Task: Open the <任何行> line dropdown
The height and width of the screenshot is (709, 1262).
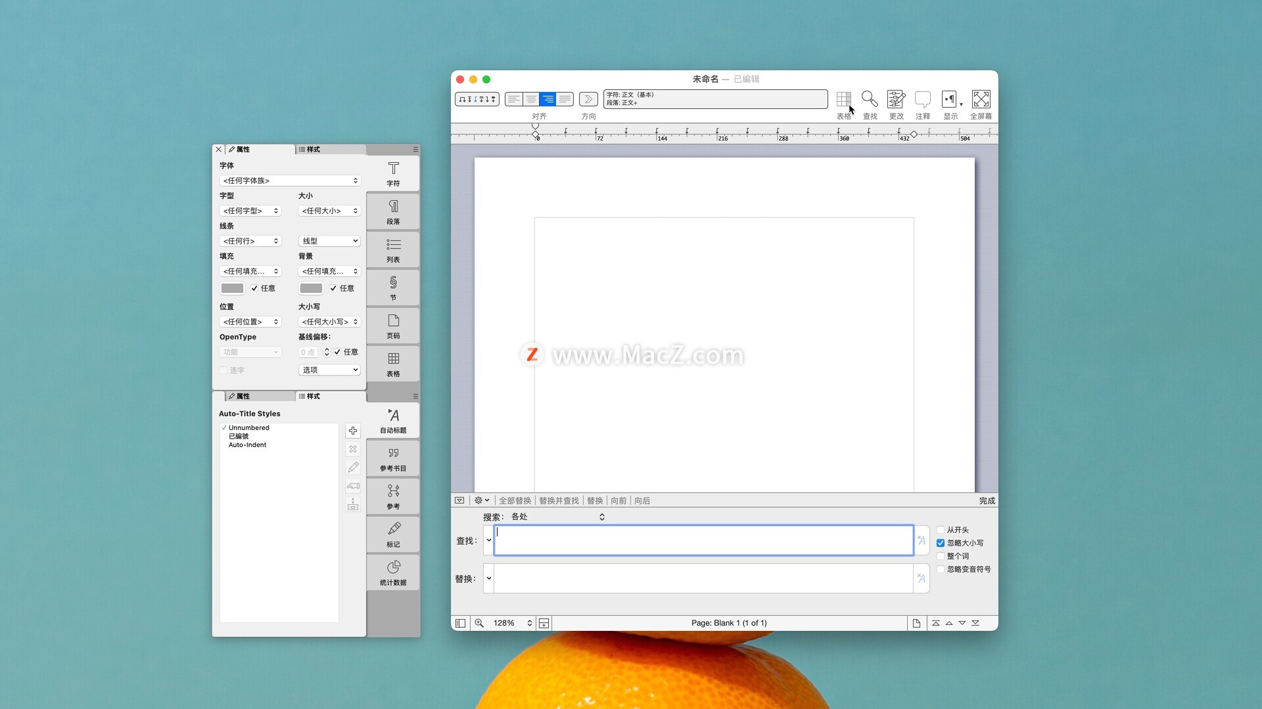Action: click(x=250, y=241)
